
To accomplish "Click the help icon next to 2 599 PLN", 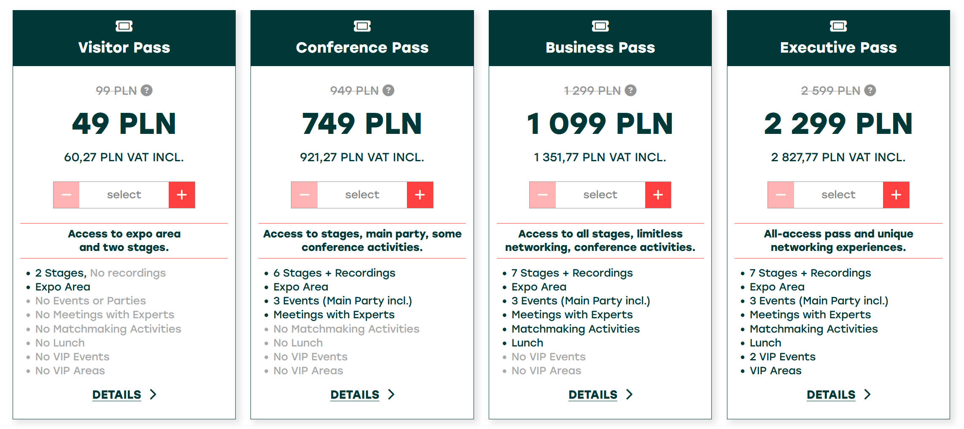I will (870, 91).
